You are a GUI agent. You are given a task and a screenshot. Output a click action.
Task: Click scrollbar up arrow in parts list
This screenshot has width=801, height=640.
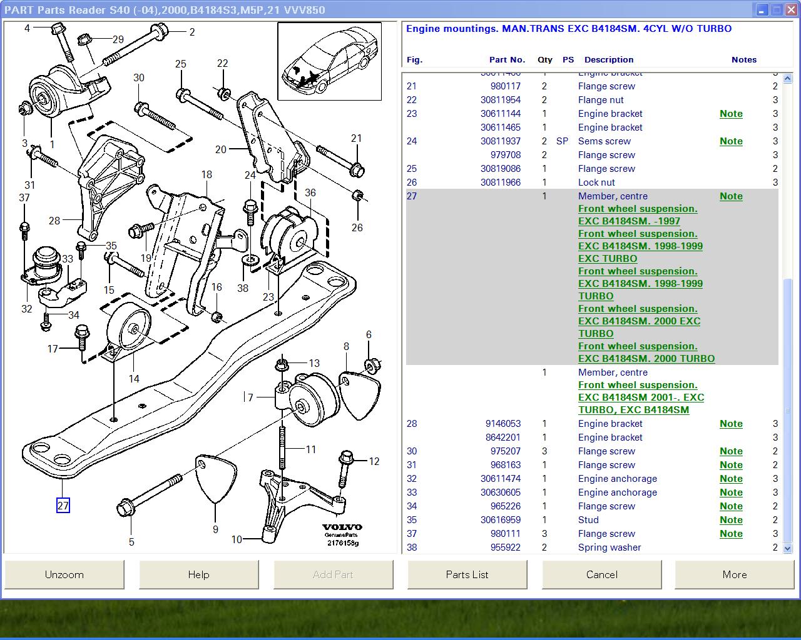pos(788,78)
